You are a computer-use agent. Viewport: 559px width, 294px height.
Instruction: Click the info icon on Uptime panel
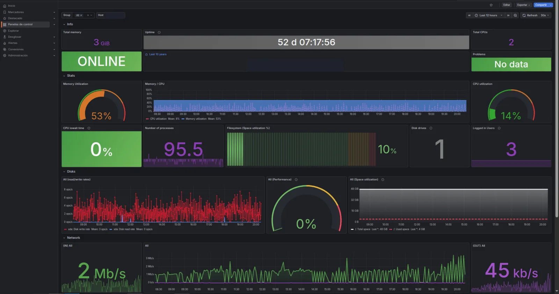159,32
